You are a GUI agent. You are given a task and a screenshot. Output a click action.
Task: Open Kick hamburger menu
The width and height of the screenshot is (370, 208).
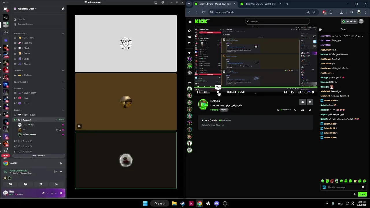[190, 21]
